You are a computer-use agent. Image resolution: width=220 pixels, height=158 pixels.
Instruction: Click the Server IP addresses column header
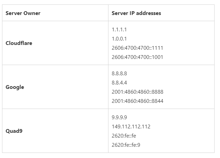point(162,13)
